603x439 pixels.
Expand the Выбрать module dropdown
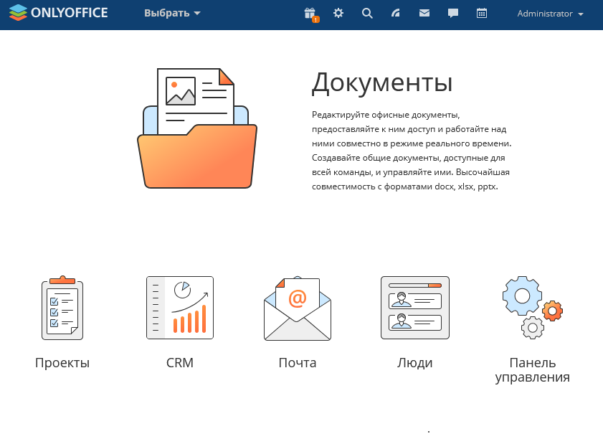point(172,14)
